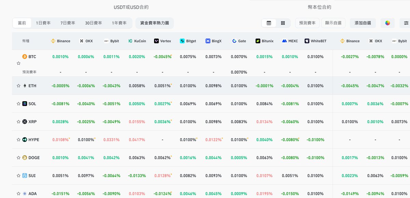Viewport: 410px width, 198px height.
Task: Switch to USDT或USD合約 section
Action: tap(131, 7)
